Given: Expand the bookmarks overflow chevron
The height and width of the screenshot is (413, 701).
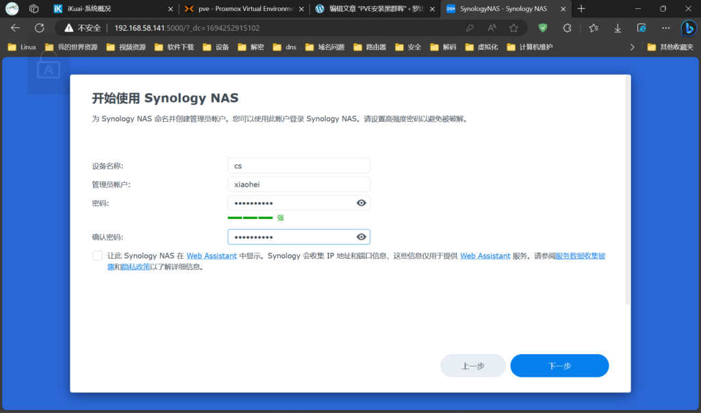Looking at the screenshot, I should pyautogui.click(x=632, y=47).
